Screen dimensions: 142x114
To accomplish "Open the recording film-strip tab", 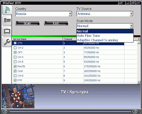I will click(x=7, y=20).
